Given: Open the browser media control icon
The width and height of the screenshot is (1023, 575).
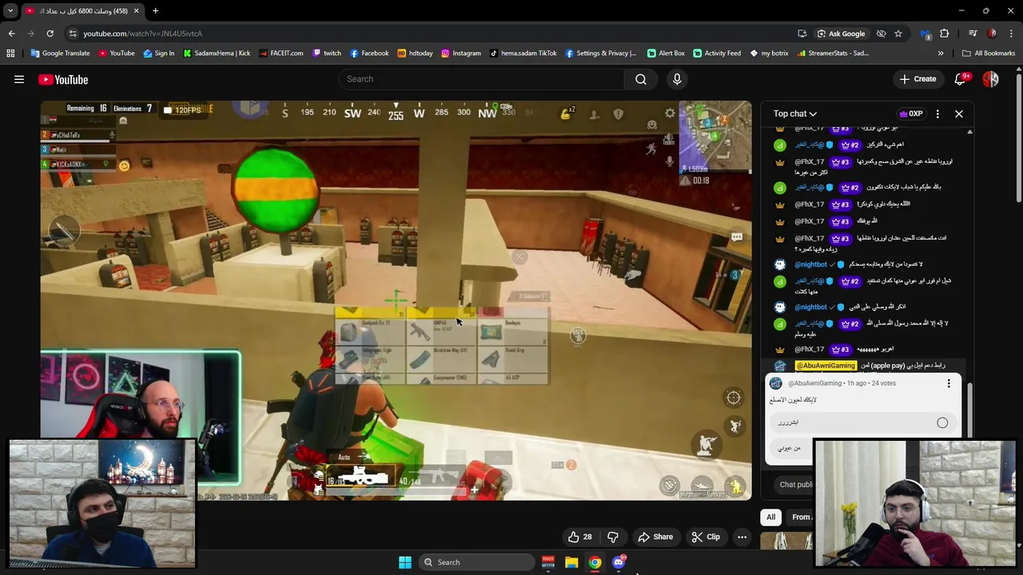Looking at the screenshot, I should coord(973,34).
